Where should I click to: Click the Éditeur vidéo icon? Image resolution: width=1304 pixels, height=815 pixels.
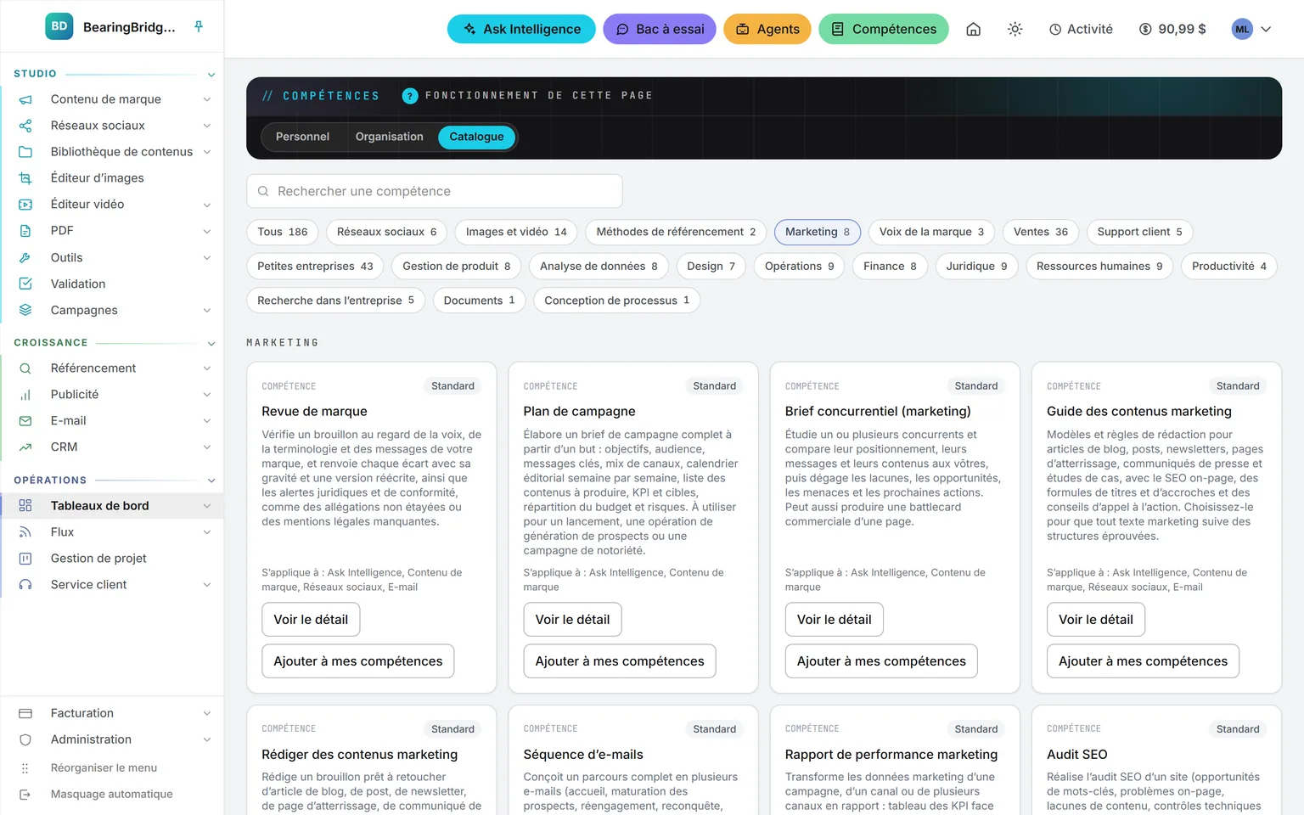point(25,205)
